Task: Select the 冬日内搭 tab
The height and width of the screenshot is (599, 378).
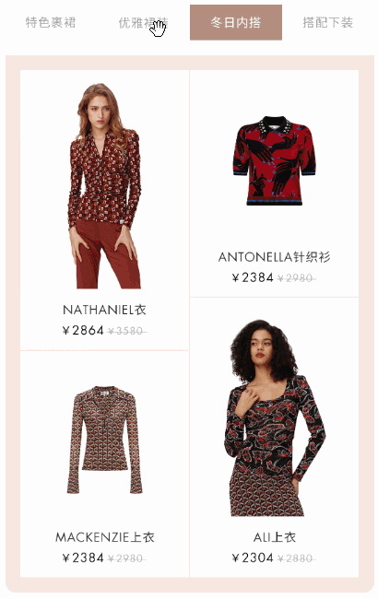Action: coord(236,22)
